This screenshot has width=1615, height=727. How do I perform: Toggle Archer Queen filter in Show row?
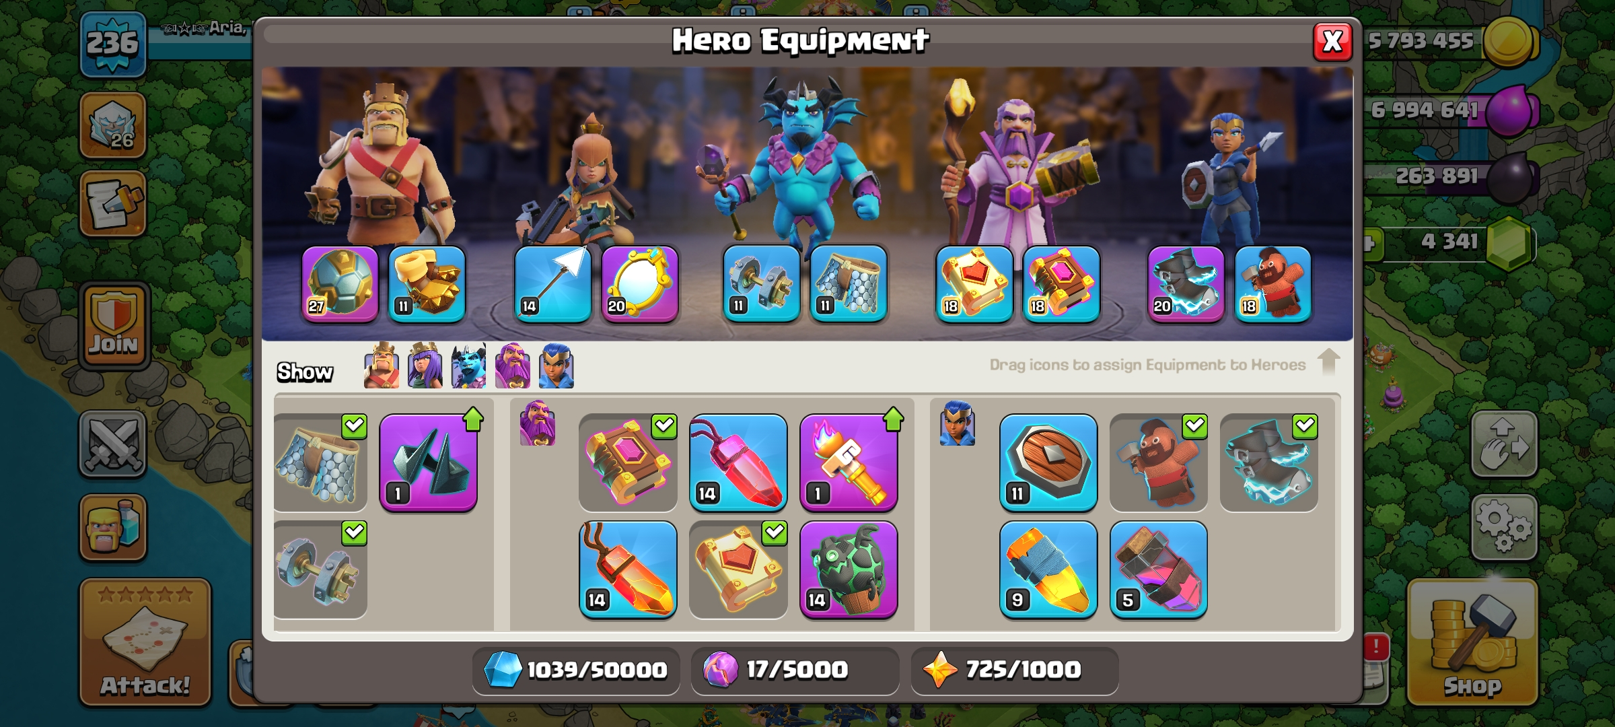click(425, 366)
